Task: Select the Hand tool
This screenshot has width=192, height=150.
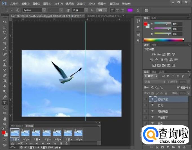Action: tap(5, 119)
